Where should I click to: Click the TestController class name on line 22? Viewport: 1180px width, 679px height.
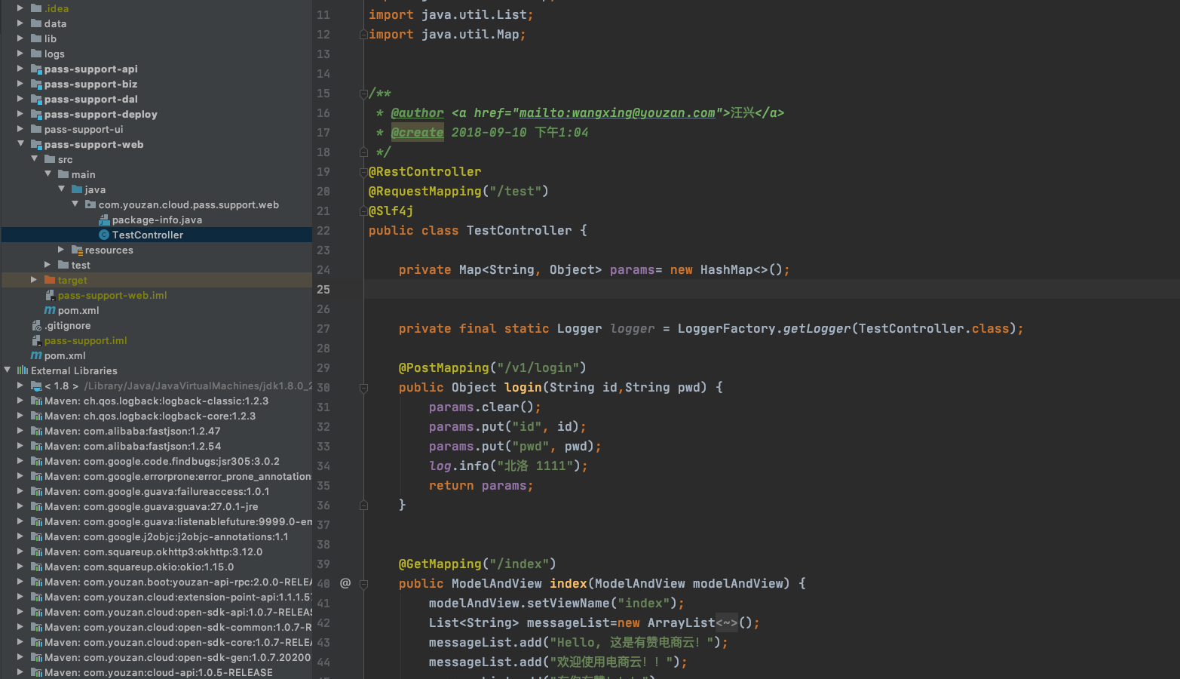pyautogui.click(x=519, y=230)
